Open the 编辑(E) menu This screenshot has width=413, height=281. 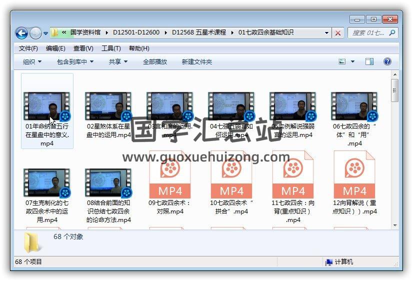(x=55, y=48)
